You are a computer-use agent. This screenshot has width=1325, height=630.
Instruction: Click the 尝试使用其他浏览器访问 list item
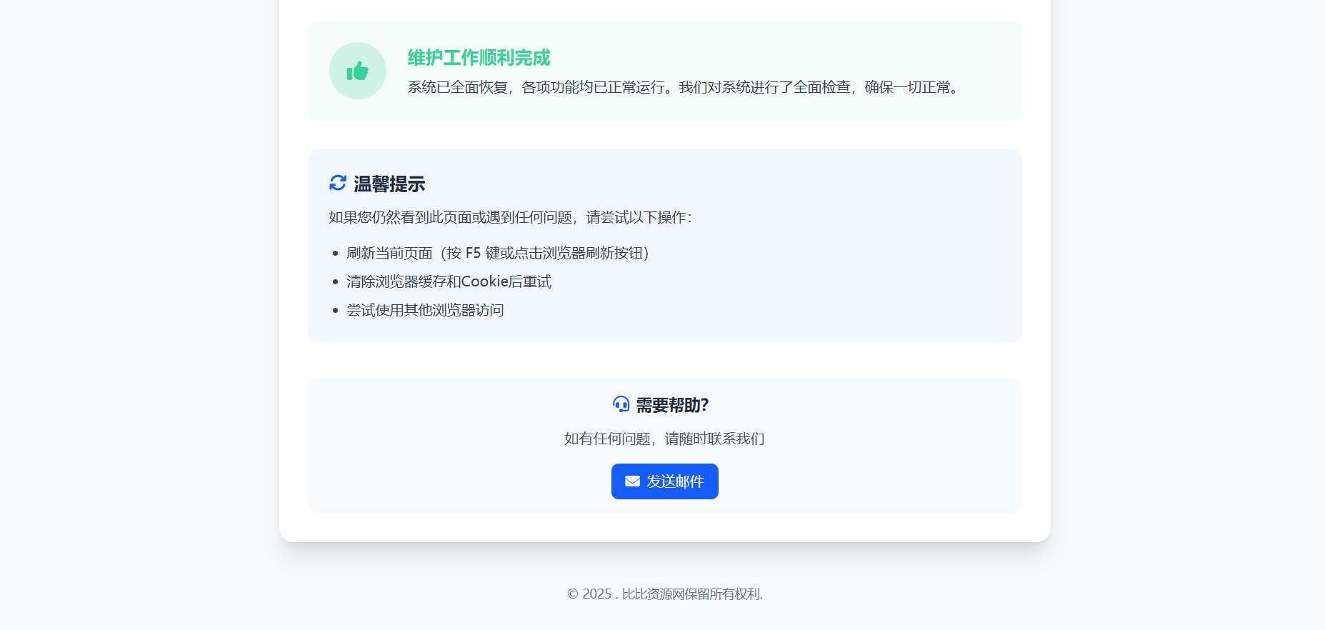425,310
